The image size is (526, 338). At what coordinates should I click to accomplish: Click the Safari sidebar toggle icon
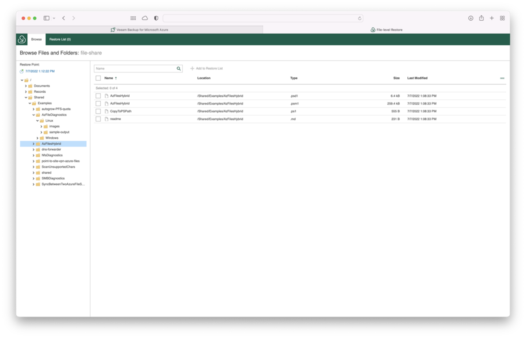[x=47, y=18]
